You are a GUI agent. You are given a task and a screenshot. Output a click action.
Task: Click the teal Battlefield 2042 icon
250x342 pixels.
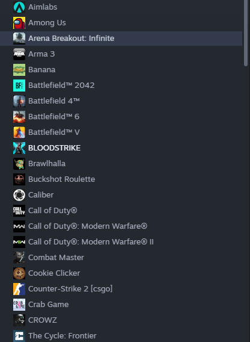[19, 85]
